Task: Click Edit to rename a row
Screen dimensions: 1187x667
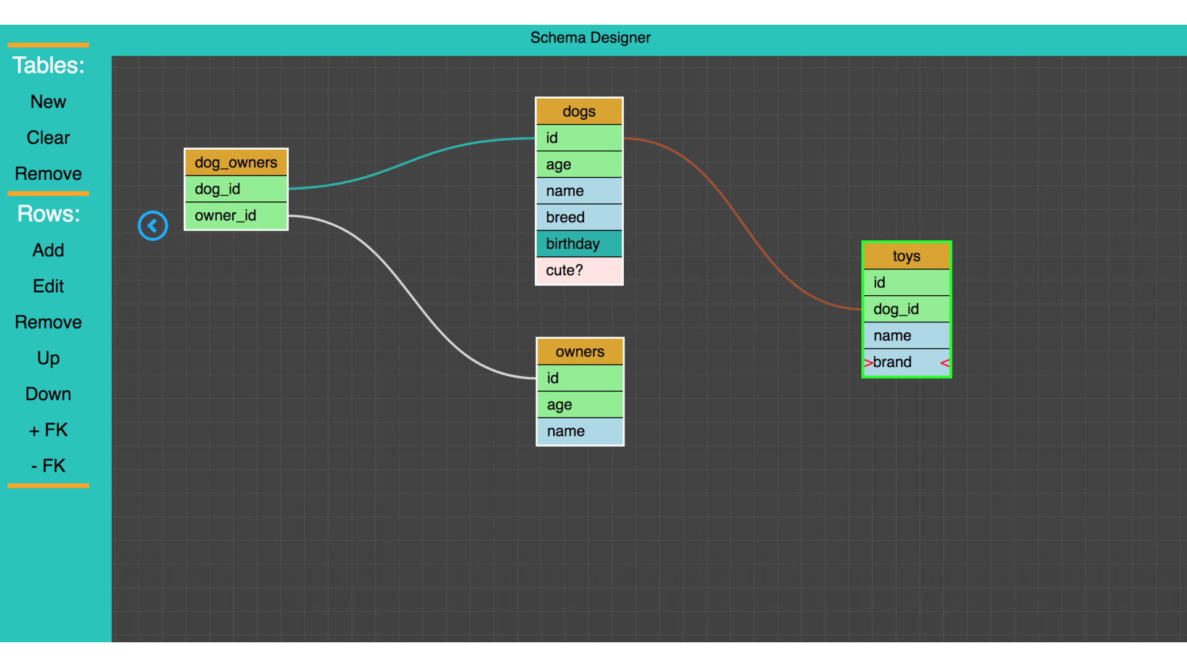Action: coord(48,286)
